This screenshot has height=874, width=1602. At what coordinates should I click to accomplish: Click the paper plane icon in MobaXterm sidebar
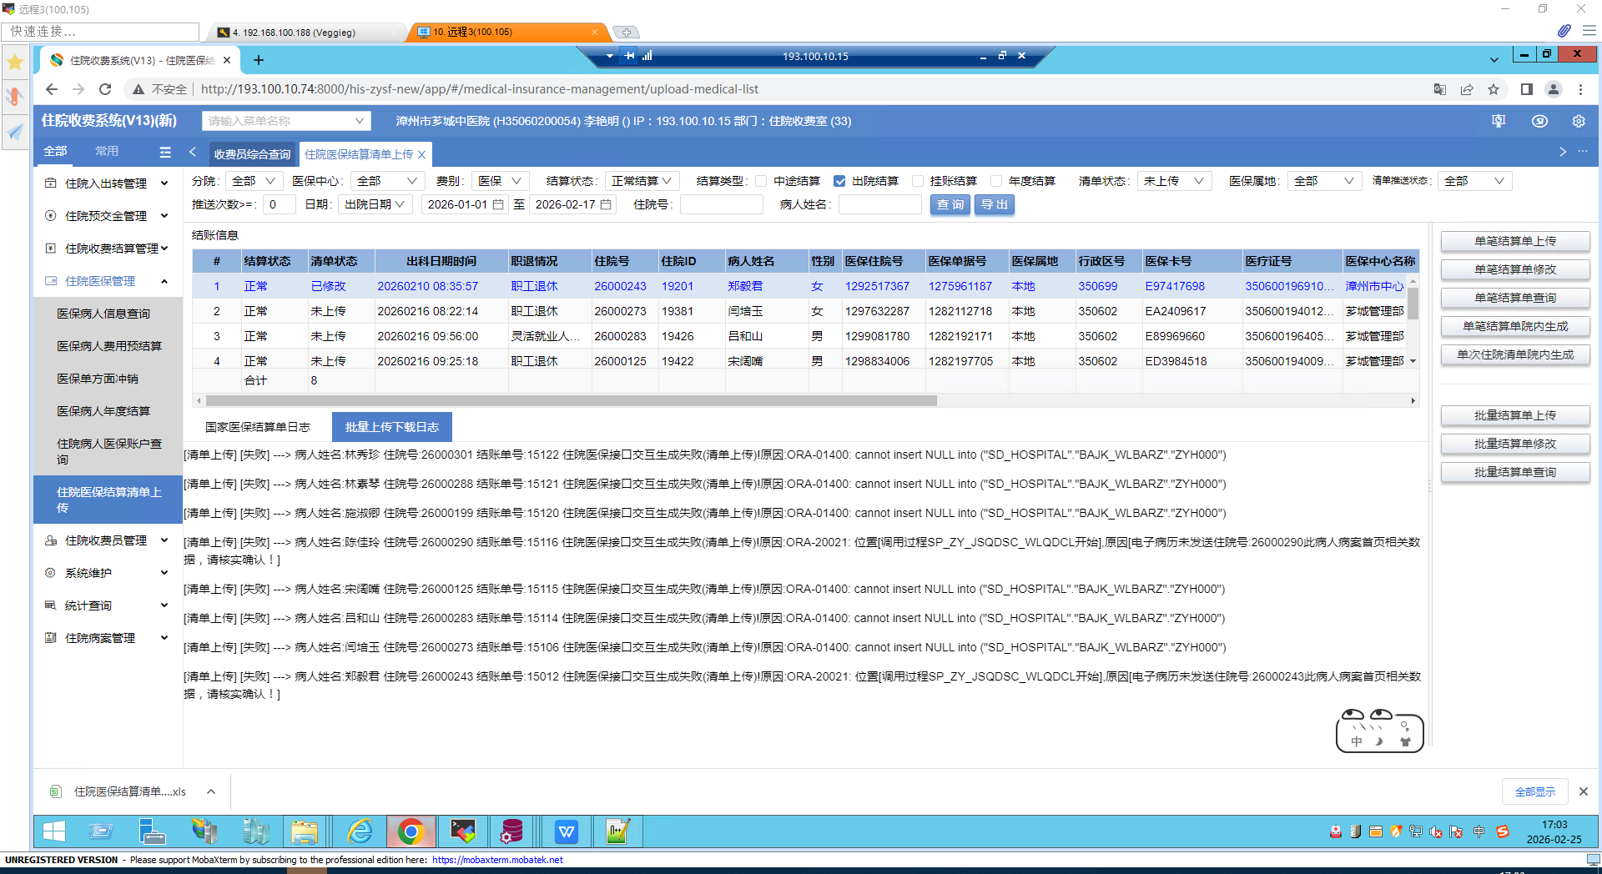click(15, 132)
